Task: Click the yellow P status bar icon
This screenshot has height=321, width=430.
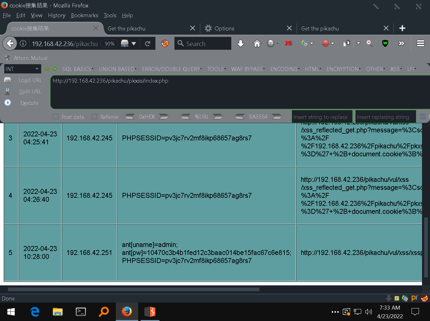Action: pos(397,298)
